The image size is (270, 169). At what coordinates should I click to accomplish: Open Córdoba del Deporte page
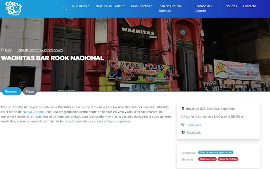203,8
